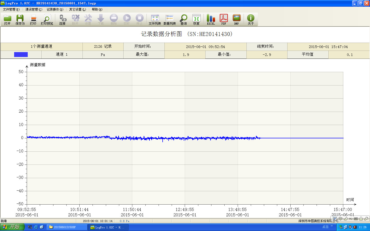Click the 打开 (Open) toolbar icon

7,20
